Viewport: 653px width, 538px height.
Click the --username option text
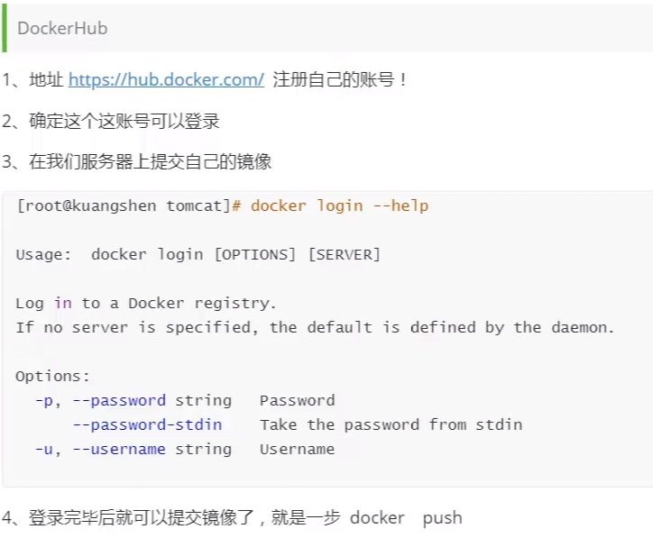119,449
